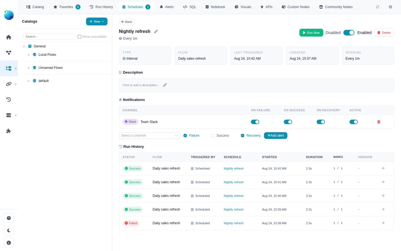The image size is (401, 251).
Task: Switch to the Catalog tab
Action: [x=35, y=7]
